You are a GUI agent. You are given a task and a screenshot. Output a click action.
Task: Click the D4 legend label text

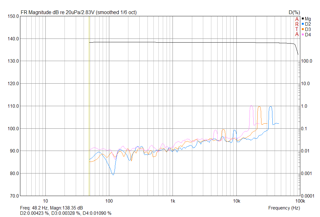pyautogui.click(x=308, y=35)
